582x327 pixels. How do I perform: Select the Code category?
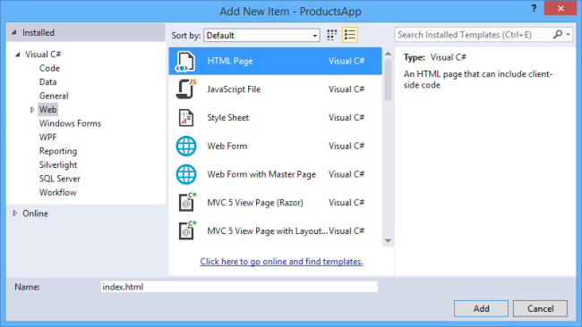(x=49, y=68)
